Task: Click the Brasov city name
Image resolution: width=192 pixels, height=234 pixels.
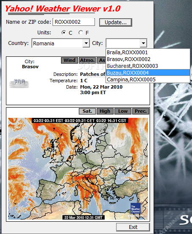Action: (x=30, y=67)
